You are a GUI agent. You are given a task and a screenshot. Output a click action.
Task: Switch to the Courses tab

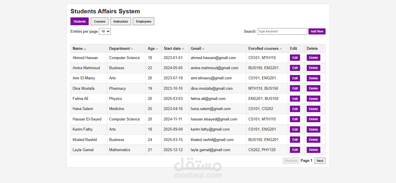[x=99, y=21]
